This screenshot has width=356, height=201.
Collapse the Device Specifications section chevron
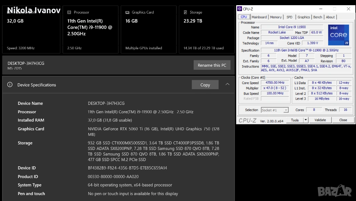click(x=227, y=84)
